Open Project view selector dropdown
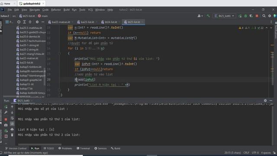This screenshot has height=156, width=277. point(9,22)
